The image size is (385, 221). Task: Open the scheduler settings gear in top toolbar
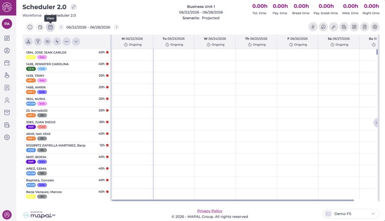coord(375,27)
